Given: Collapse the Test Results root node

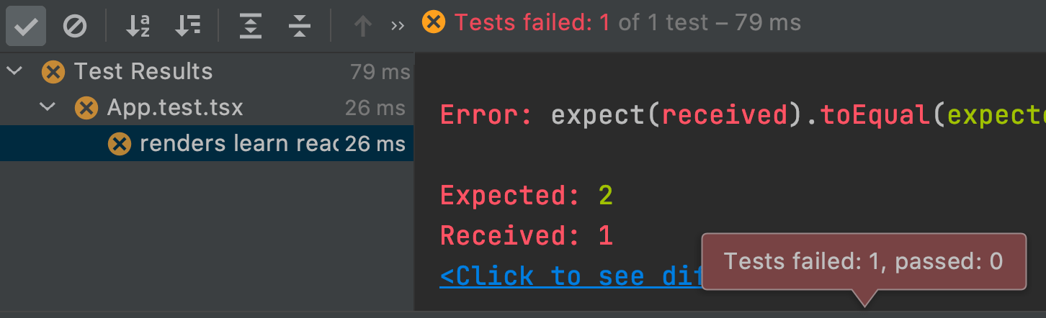Looking at the screenshot, I should (14, 71).
